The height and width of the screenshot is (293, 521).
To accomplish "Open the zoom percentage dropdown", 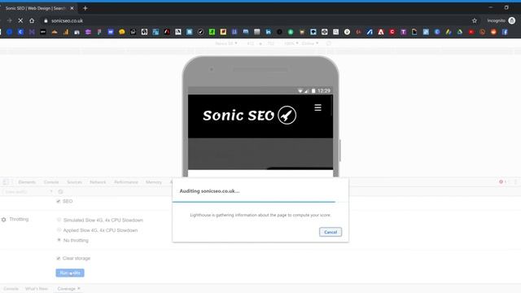I will point(291,43).
